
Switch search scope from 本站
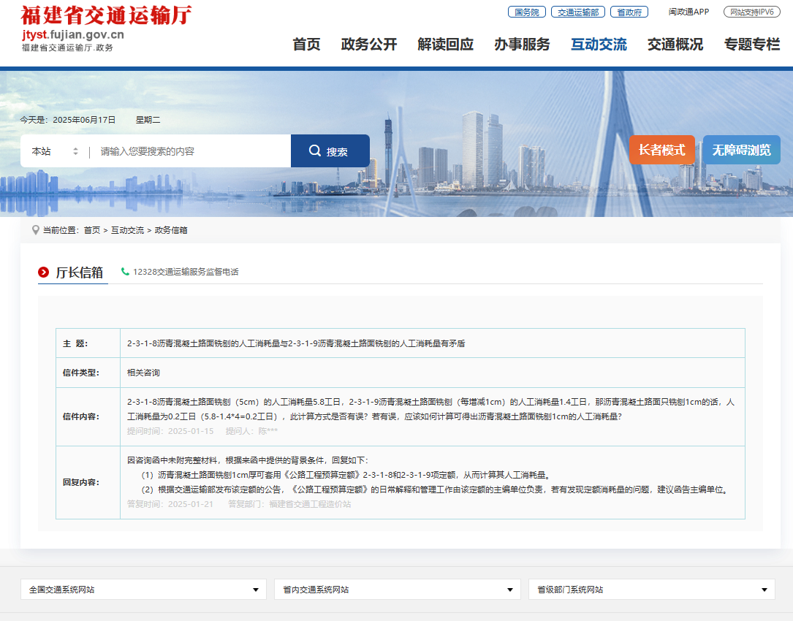(x=55, y=150)
